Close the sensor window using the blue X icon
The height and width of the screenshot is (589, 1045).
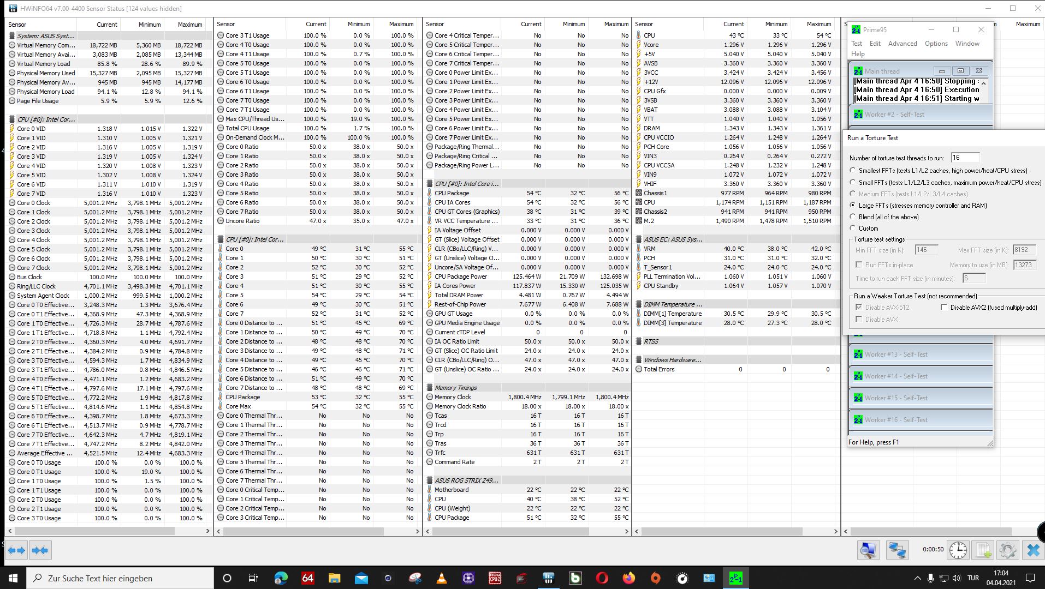(1033, 550)
